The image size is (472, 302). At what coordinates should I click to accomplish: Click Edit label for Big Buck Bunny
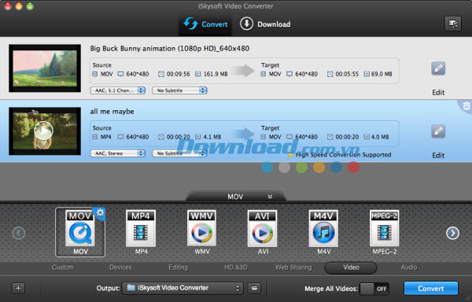pos(438,92)
